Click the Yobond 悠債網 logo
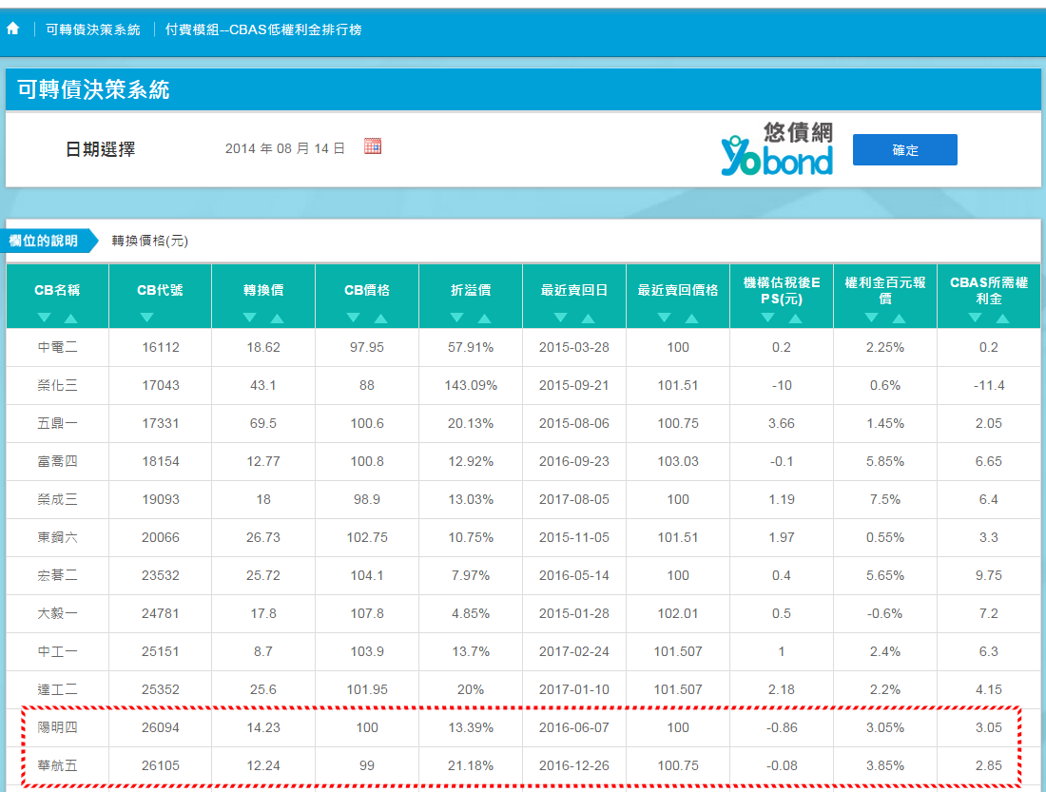This screenshot has width=1046, height=792. tap(777, 148)
